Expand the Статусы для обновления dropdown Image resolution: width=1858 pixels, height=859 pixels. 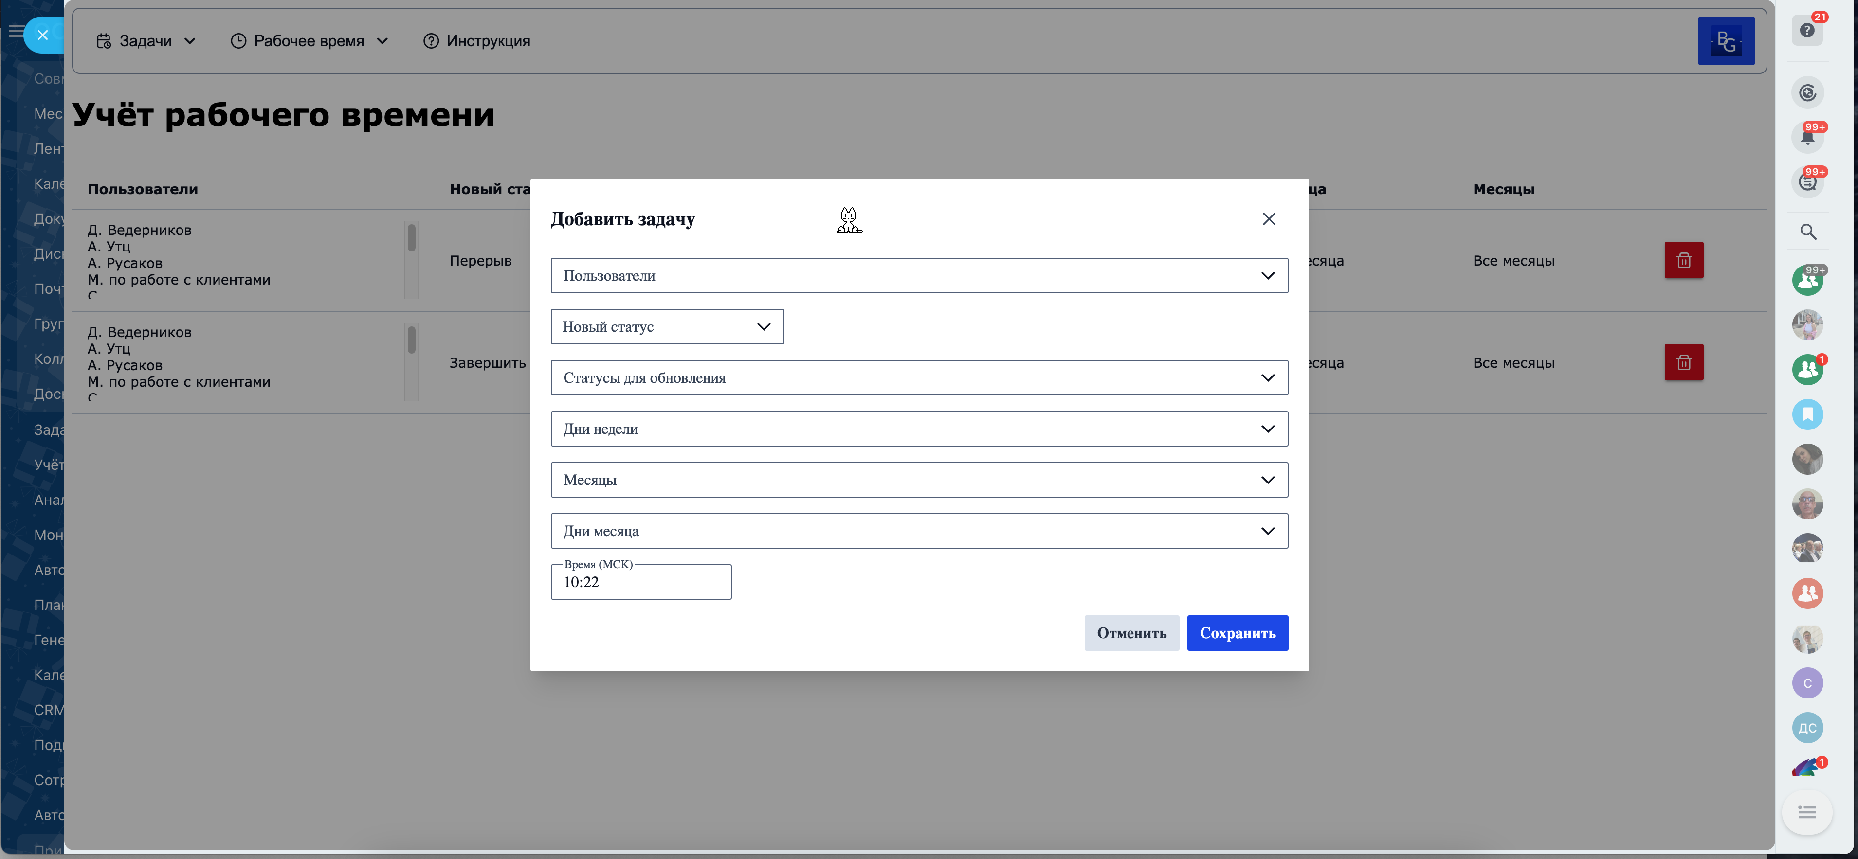coord(918,378)
